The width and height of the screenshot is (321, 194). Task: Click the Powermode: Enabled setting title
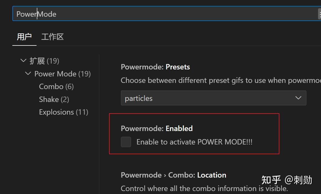tap(157, 128)
